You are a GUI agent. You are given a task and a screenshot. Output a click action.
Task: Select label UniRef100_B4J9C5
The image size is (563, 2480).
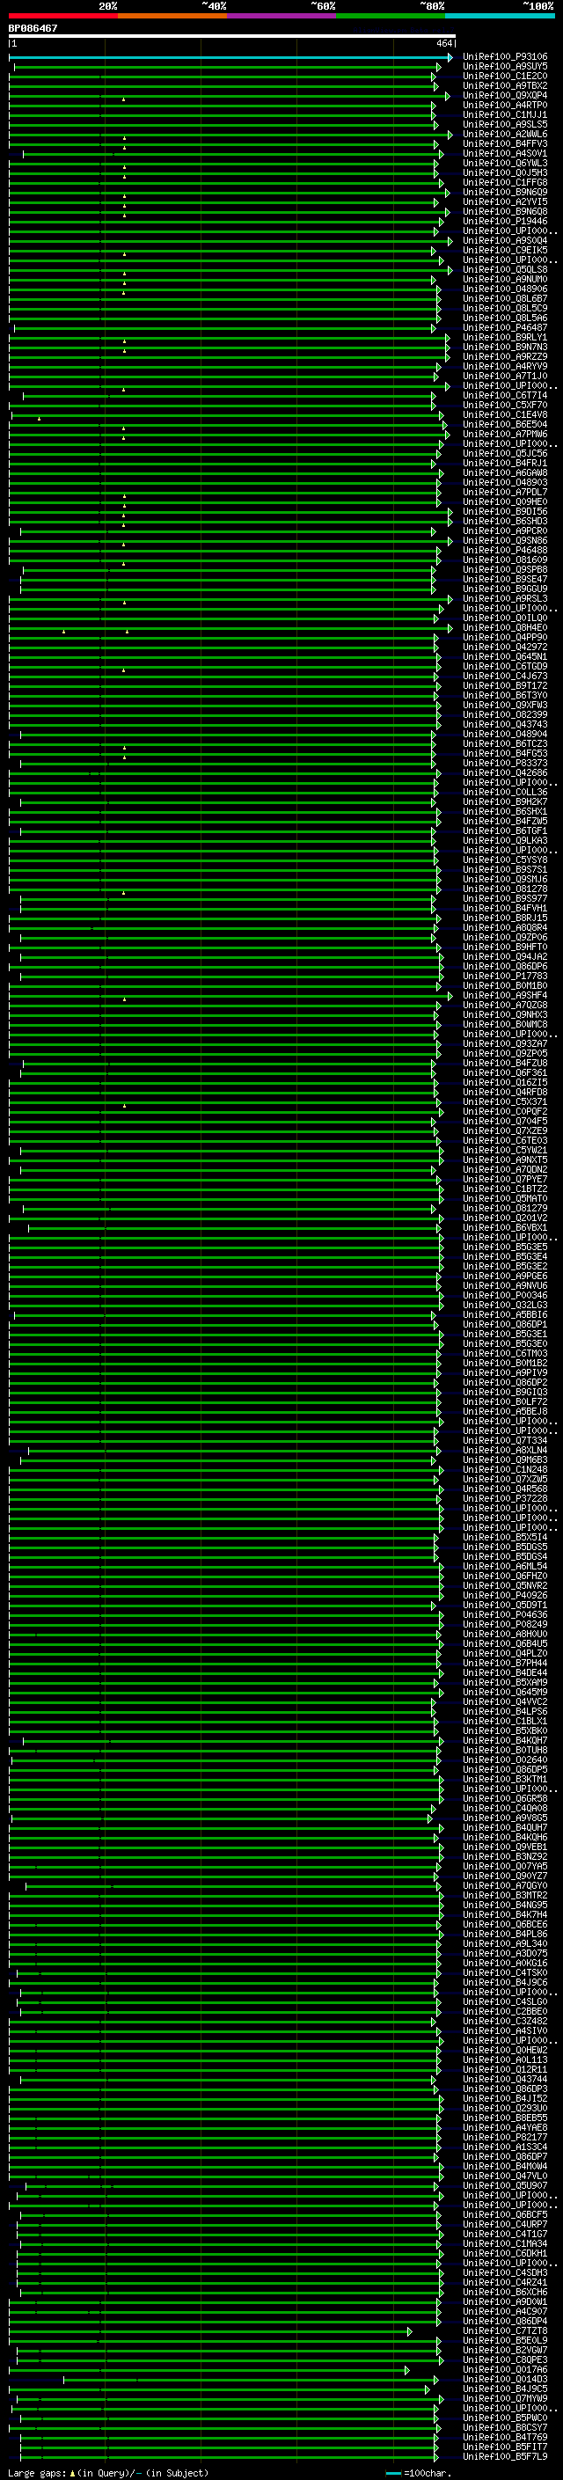[x=505, y=2389]
